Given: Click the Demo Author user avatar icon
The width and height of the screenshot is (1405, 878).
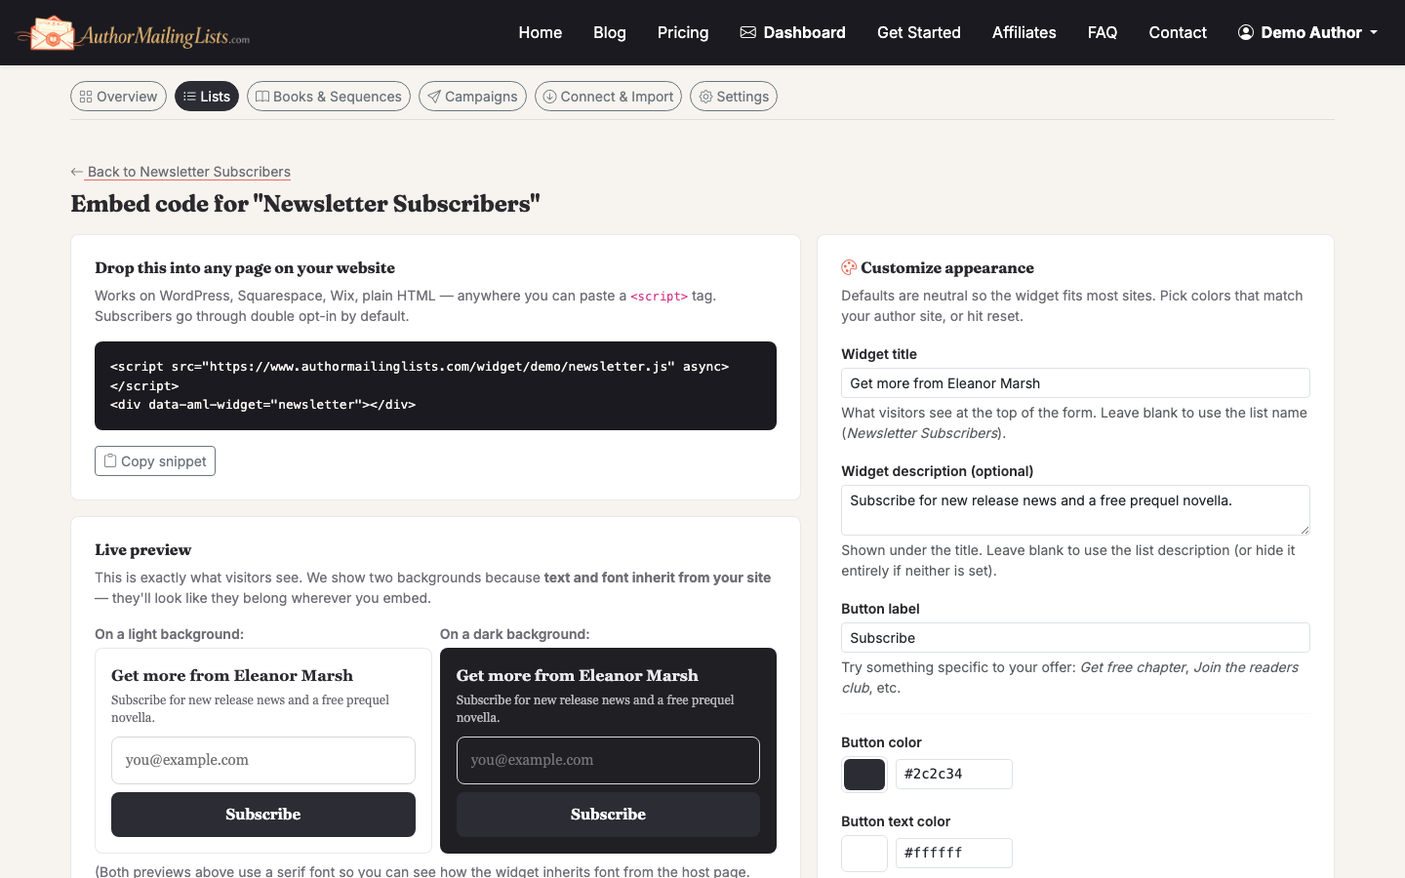Looking at the screenshot, I should (x=1246, y=32).
